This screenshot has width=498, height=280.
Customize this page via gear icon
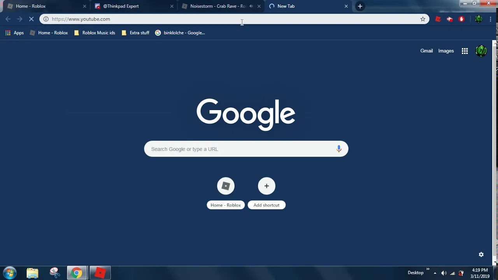(481, 254)
